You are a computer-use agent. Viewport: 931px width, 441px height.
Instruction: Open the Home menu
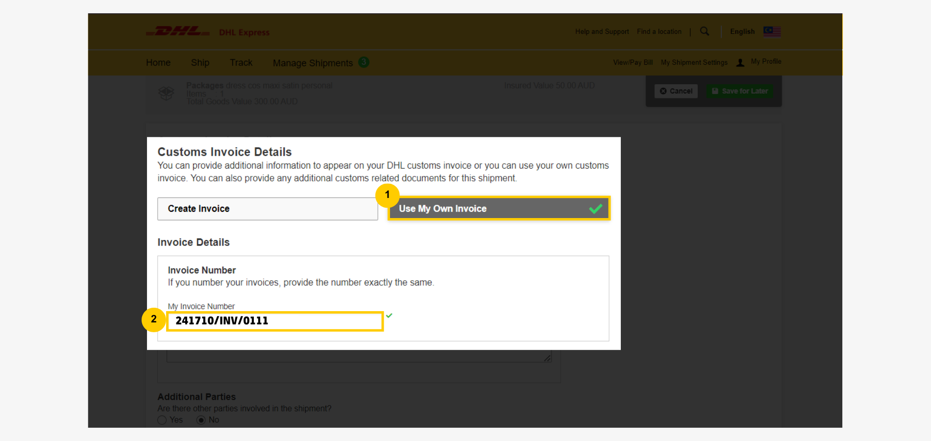pos(158,63)
